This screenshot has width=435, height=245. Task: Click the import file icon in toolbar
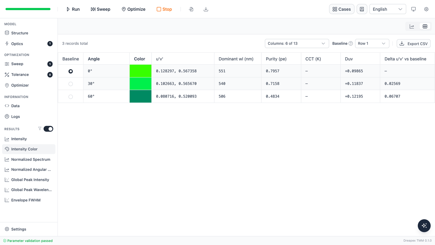click(x=191, y=9)
